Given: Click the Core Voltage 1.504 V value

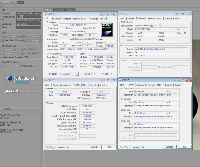Looking at the screenshot, I should pos(91,35).
